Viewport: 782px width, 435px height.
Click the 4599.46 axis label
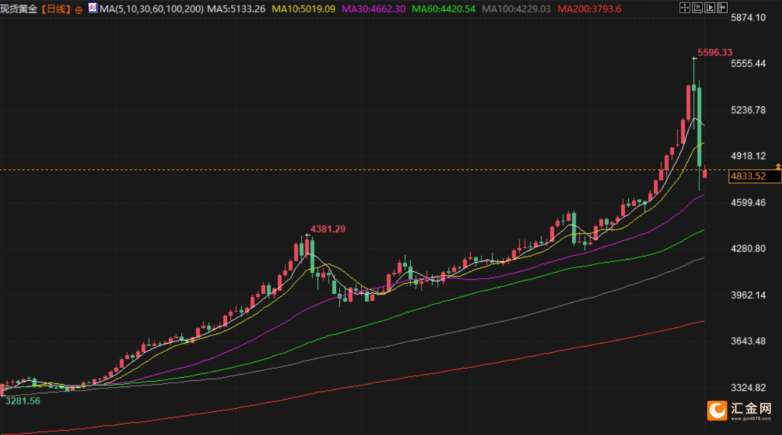(x=748, y=203)
